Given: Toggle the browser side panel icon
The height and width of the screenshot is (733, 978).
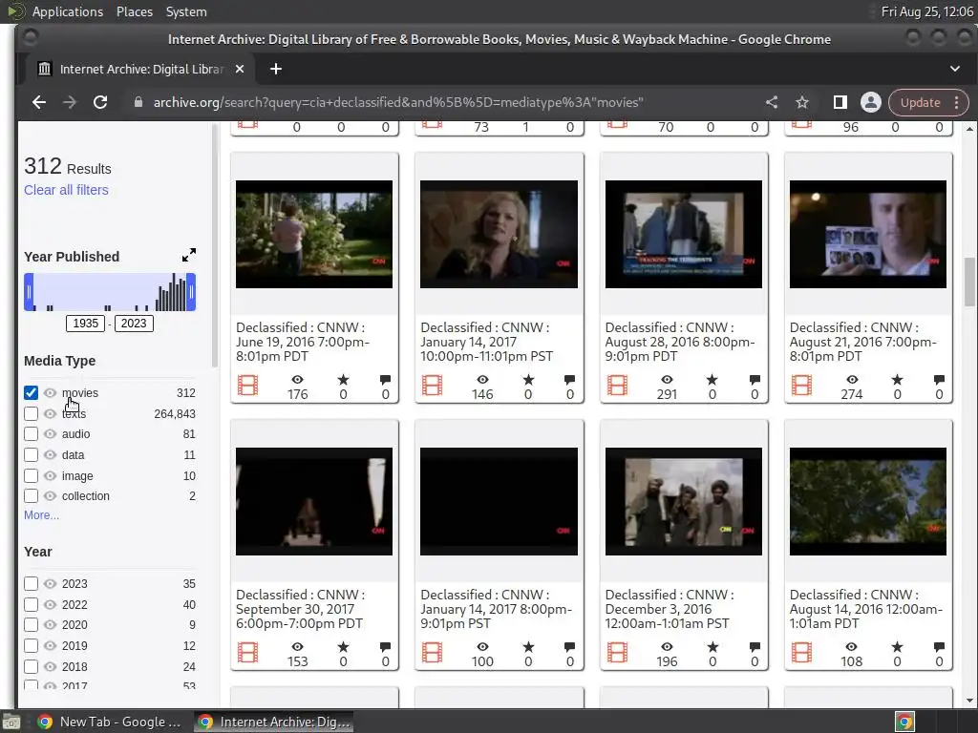Looking at the screenshot, I should (x=840, y=102).
